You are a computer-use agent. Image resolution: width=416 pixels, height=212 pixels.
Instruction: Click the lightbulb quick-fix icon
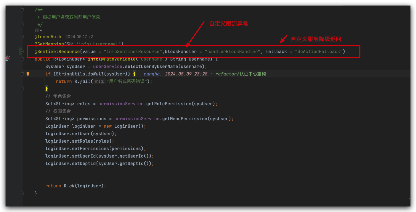click(28, 74)
